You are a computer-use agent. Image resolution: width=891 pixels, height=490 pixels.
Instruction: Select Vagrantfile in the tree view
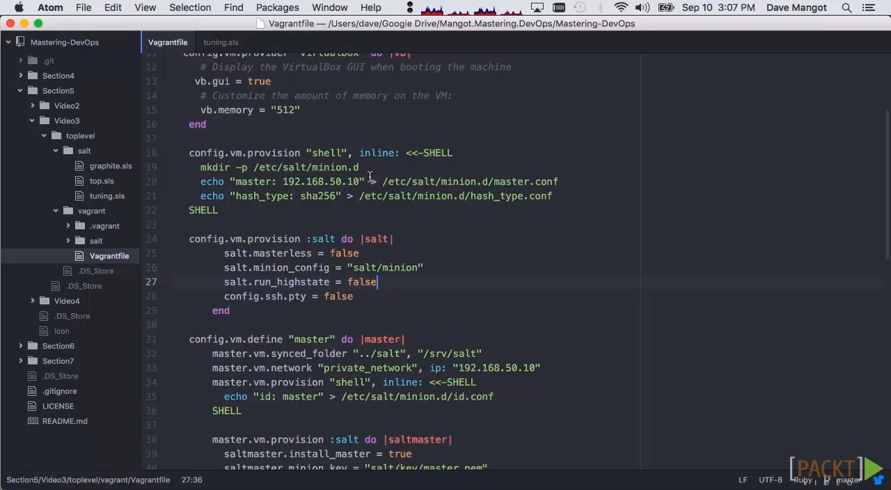tap(109, 256)
